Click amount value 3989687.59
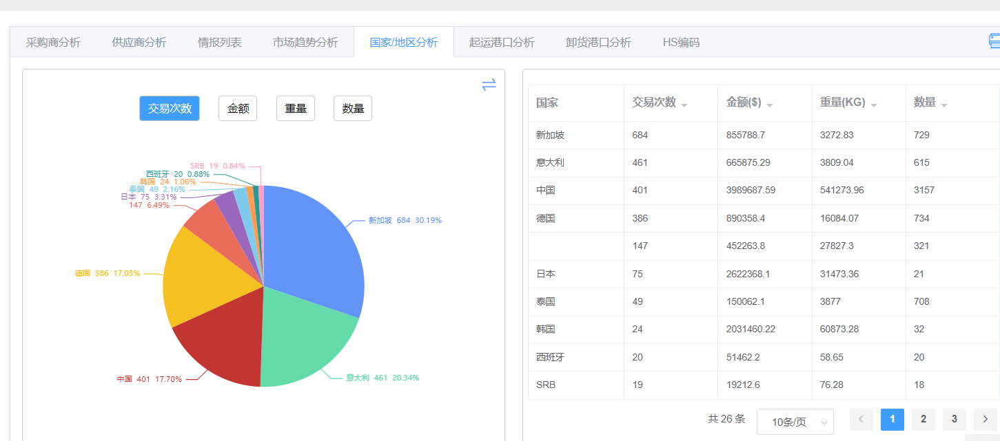The image size is (1000, 441). (x=751, y=191)
